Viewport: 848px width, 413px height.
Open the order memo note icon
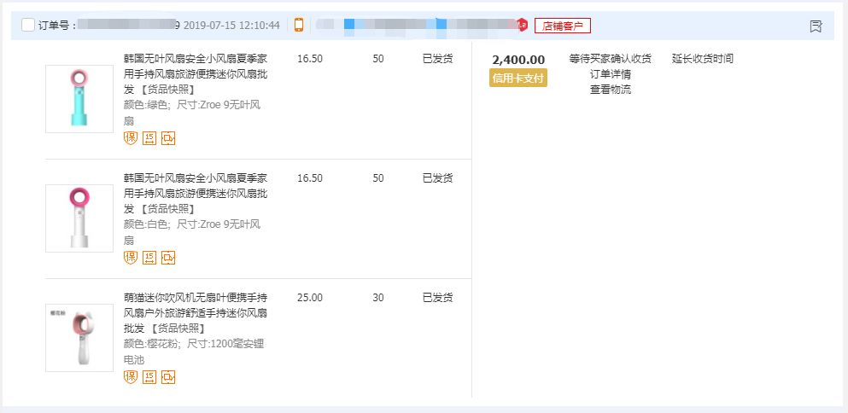coord(816,26)
